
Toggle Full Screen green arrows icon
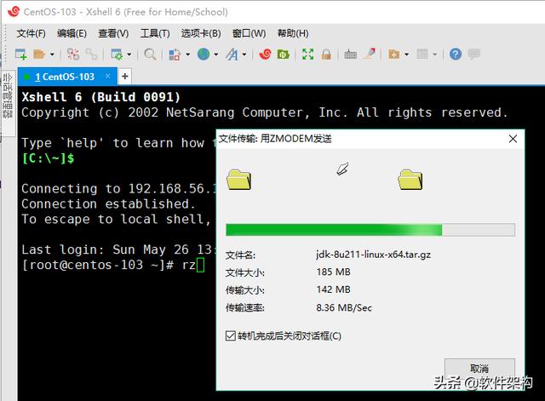click(x=307, y=54)
